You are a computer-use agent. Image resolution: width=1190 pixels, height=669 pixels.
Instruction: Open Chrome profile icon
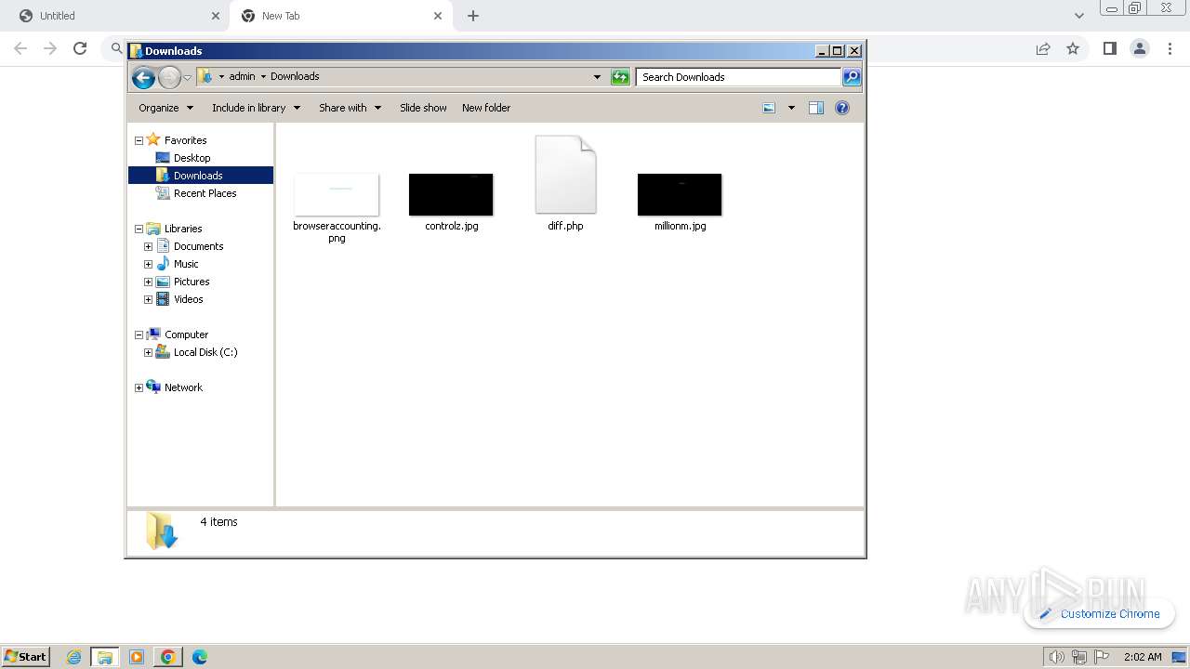[1139, 48]
